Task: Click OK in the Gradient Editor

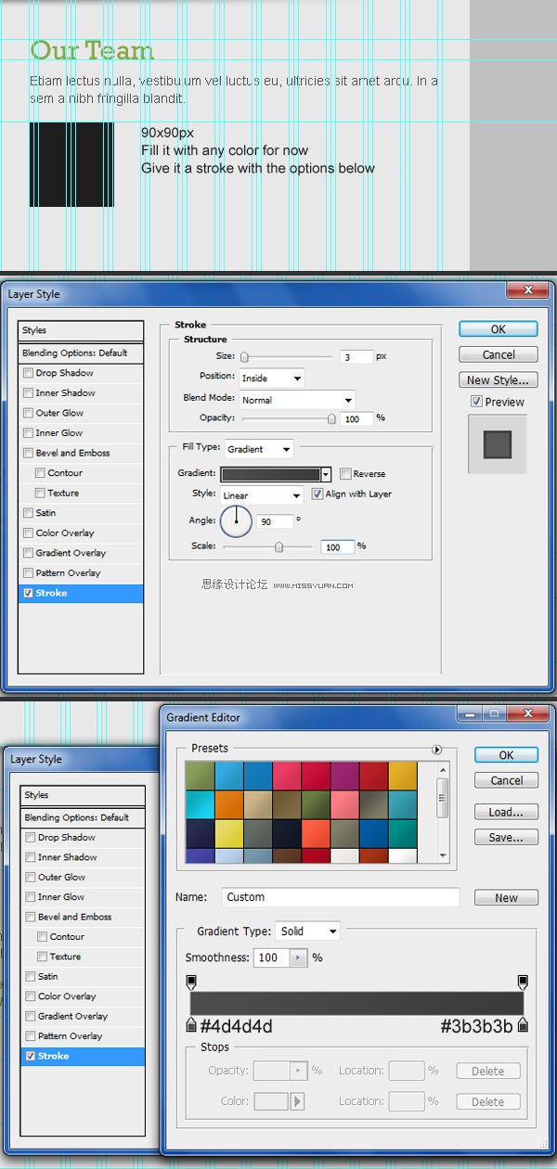Action: coord(507,755)
